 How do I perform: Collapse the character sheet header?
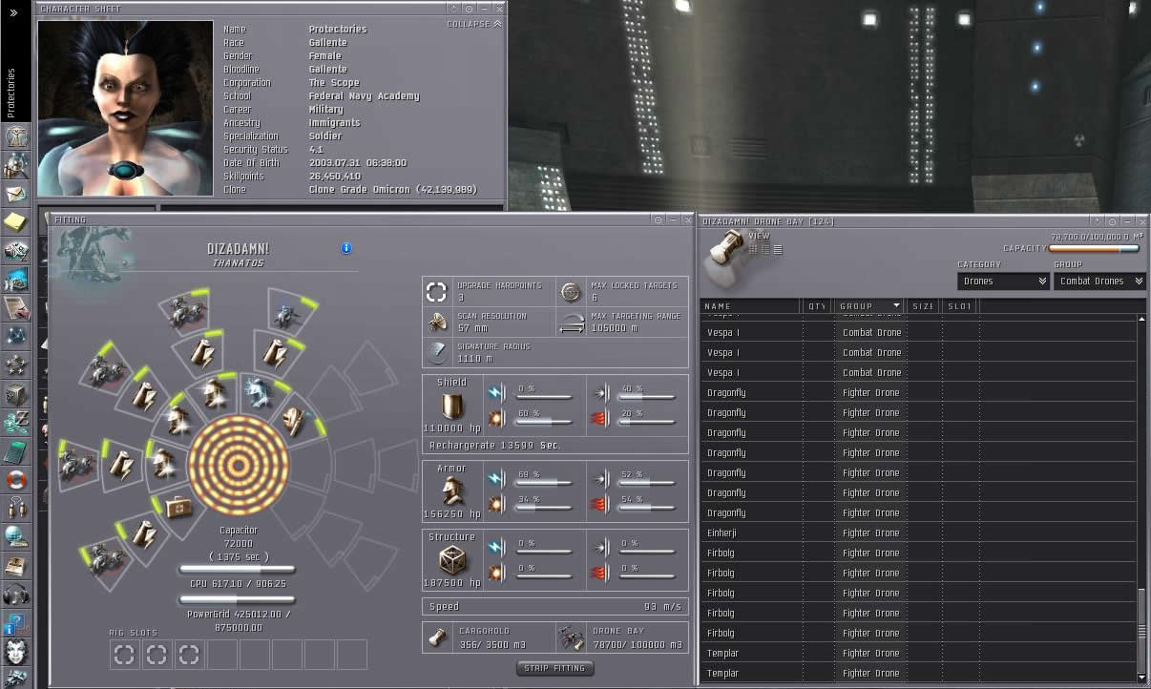tap(474, 24)
